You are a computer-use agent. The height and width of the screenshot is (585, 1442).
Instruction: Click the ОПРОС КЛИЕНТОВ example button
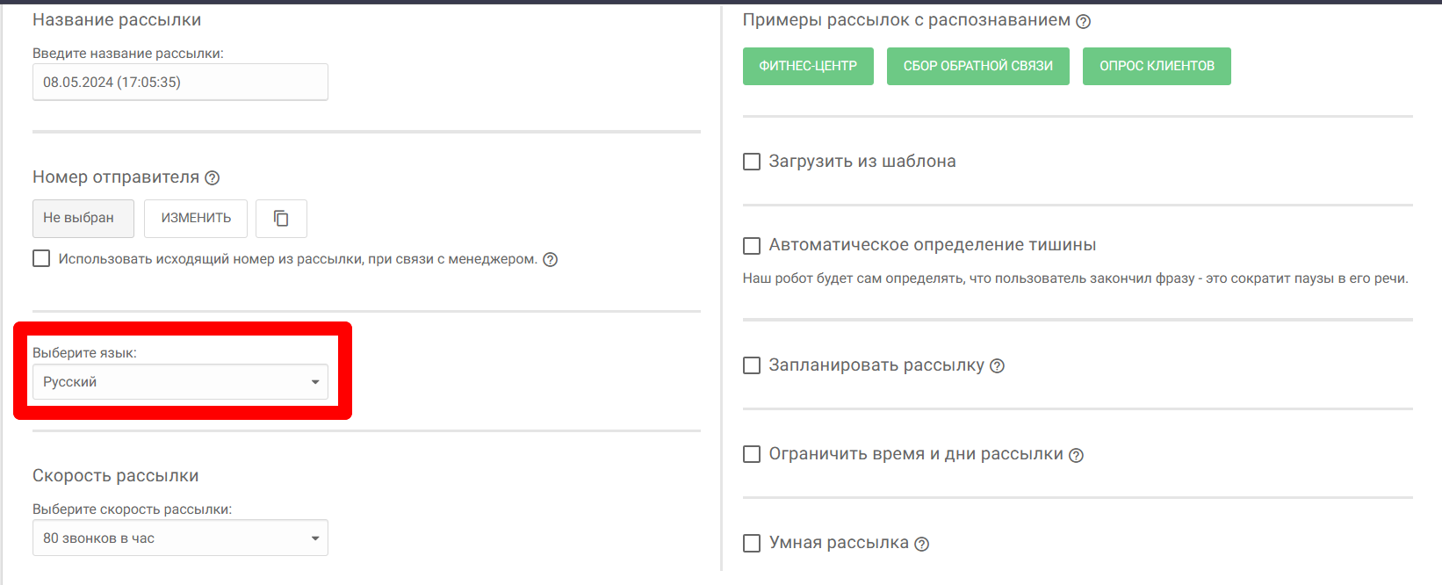[1157, 67]
